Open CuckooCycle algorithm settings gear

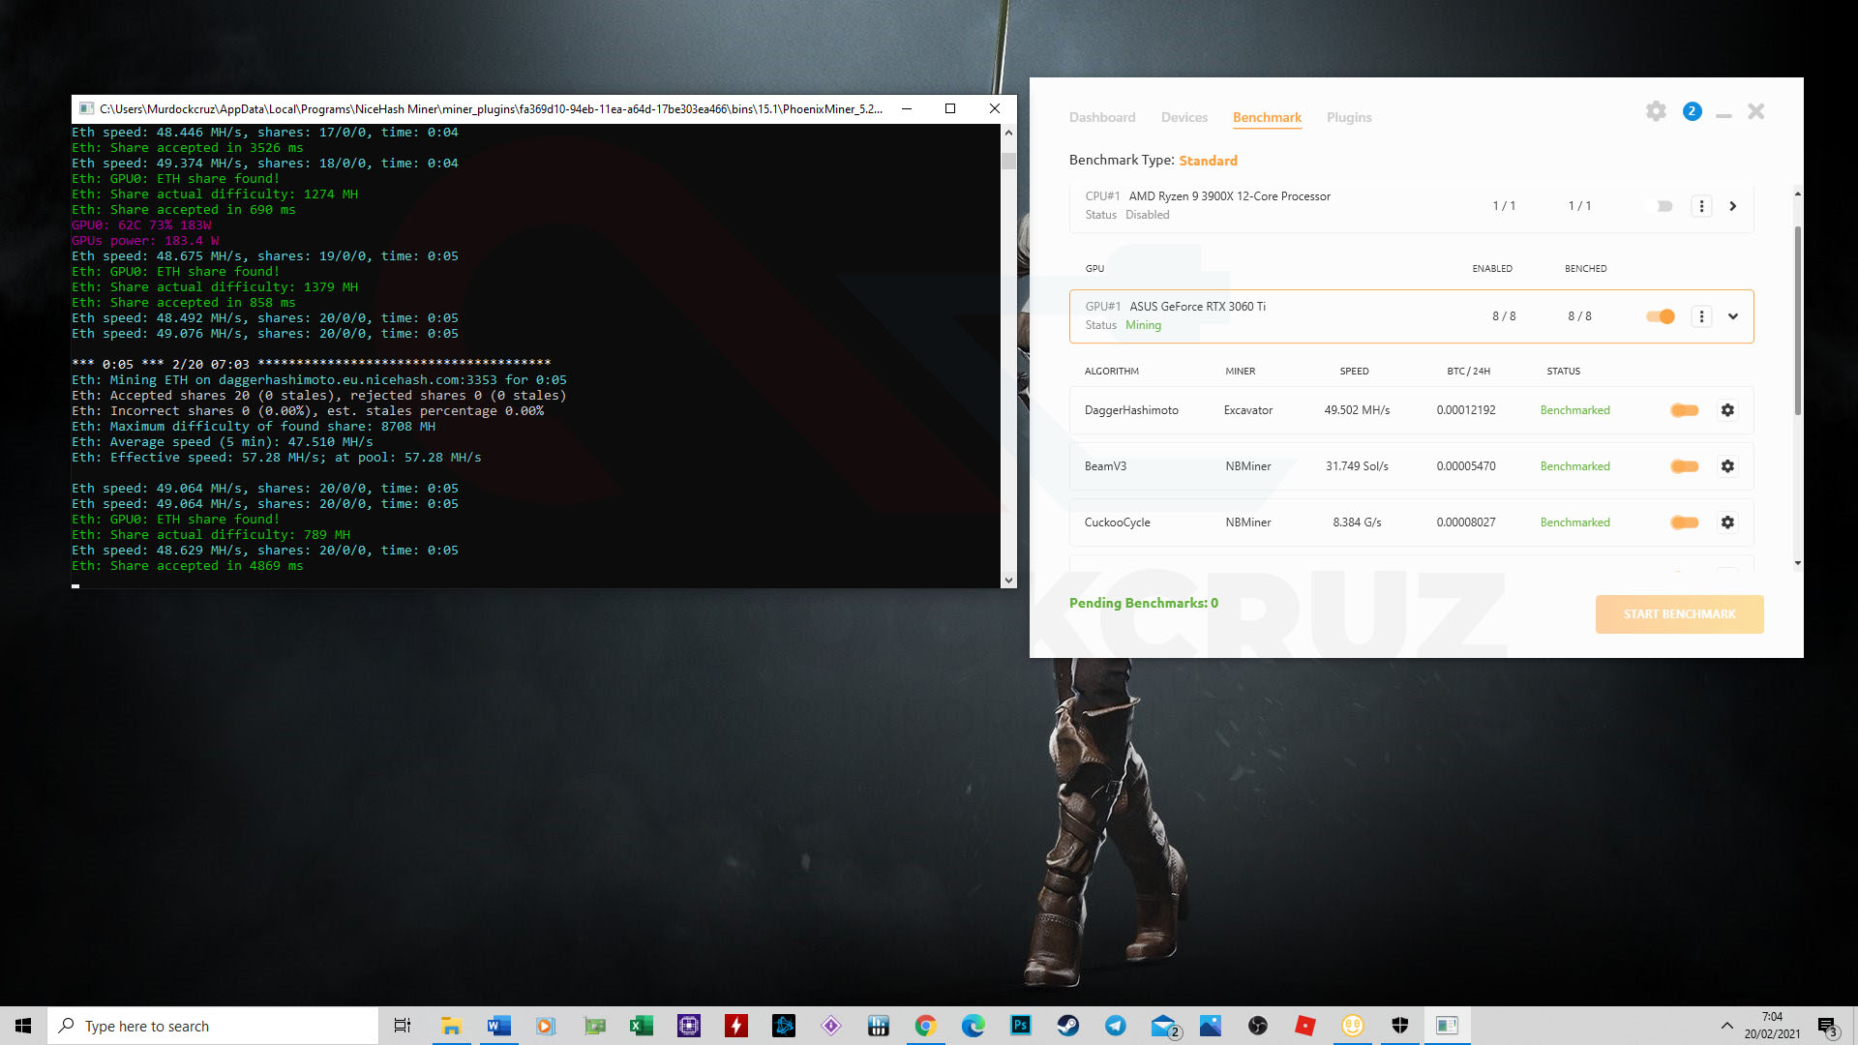[x=1727, y=522]
